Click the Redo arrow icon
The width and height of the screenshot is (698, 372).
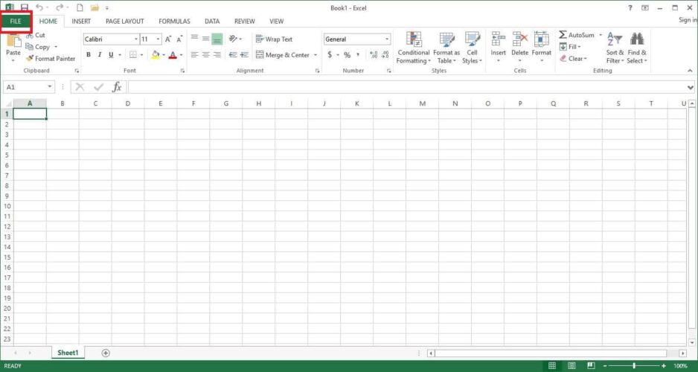[60, 7]
